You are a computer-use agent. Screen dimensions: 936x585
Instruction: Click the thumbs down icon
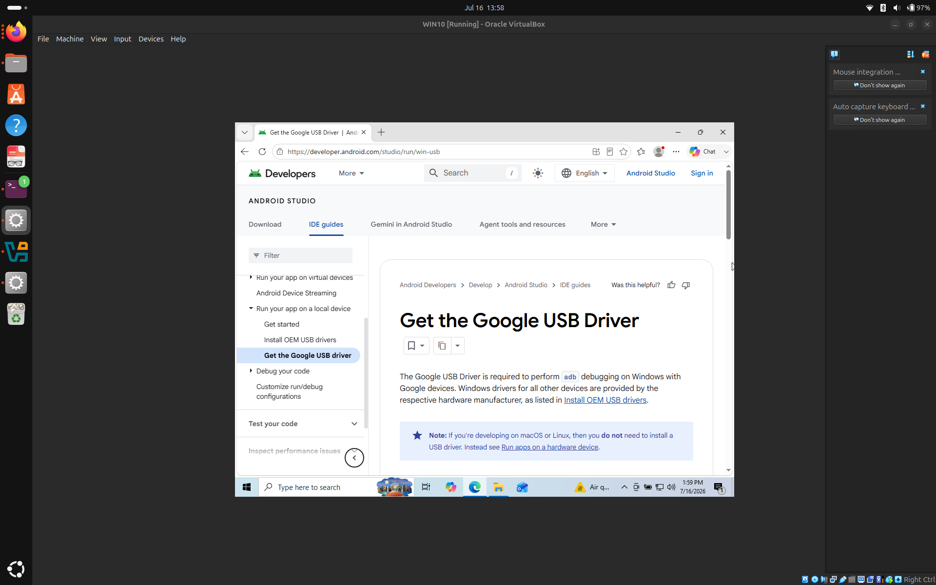[686, 285]
